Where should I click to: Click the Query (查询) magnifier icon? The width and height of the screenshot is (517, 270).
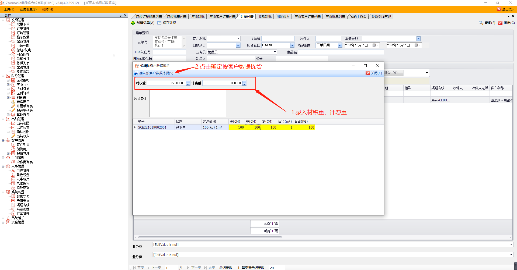(x=481, y=23)
